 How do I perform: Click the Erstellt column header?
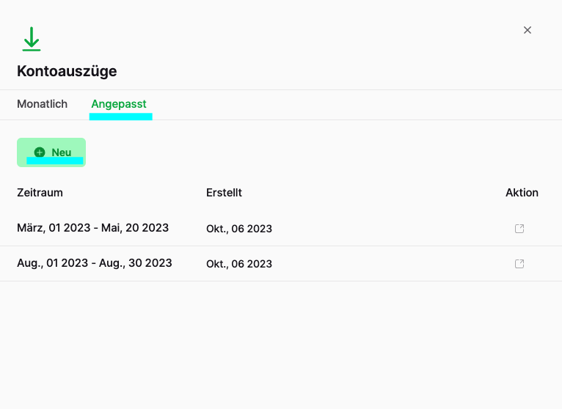coord(224,193)
